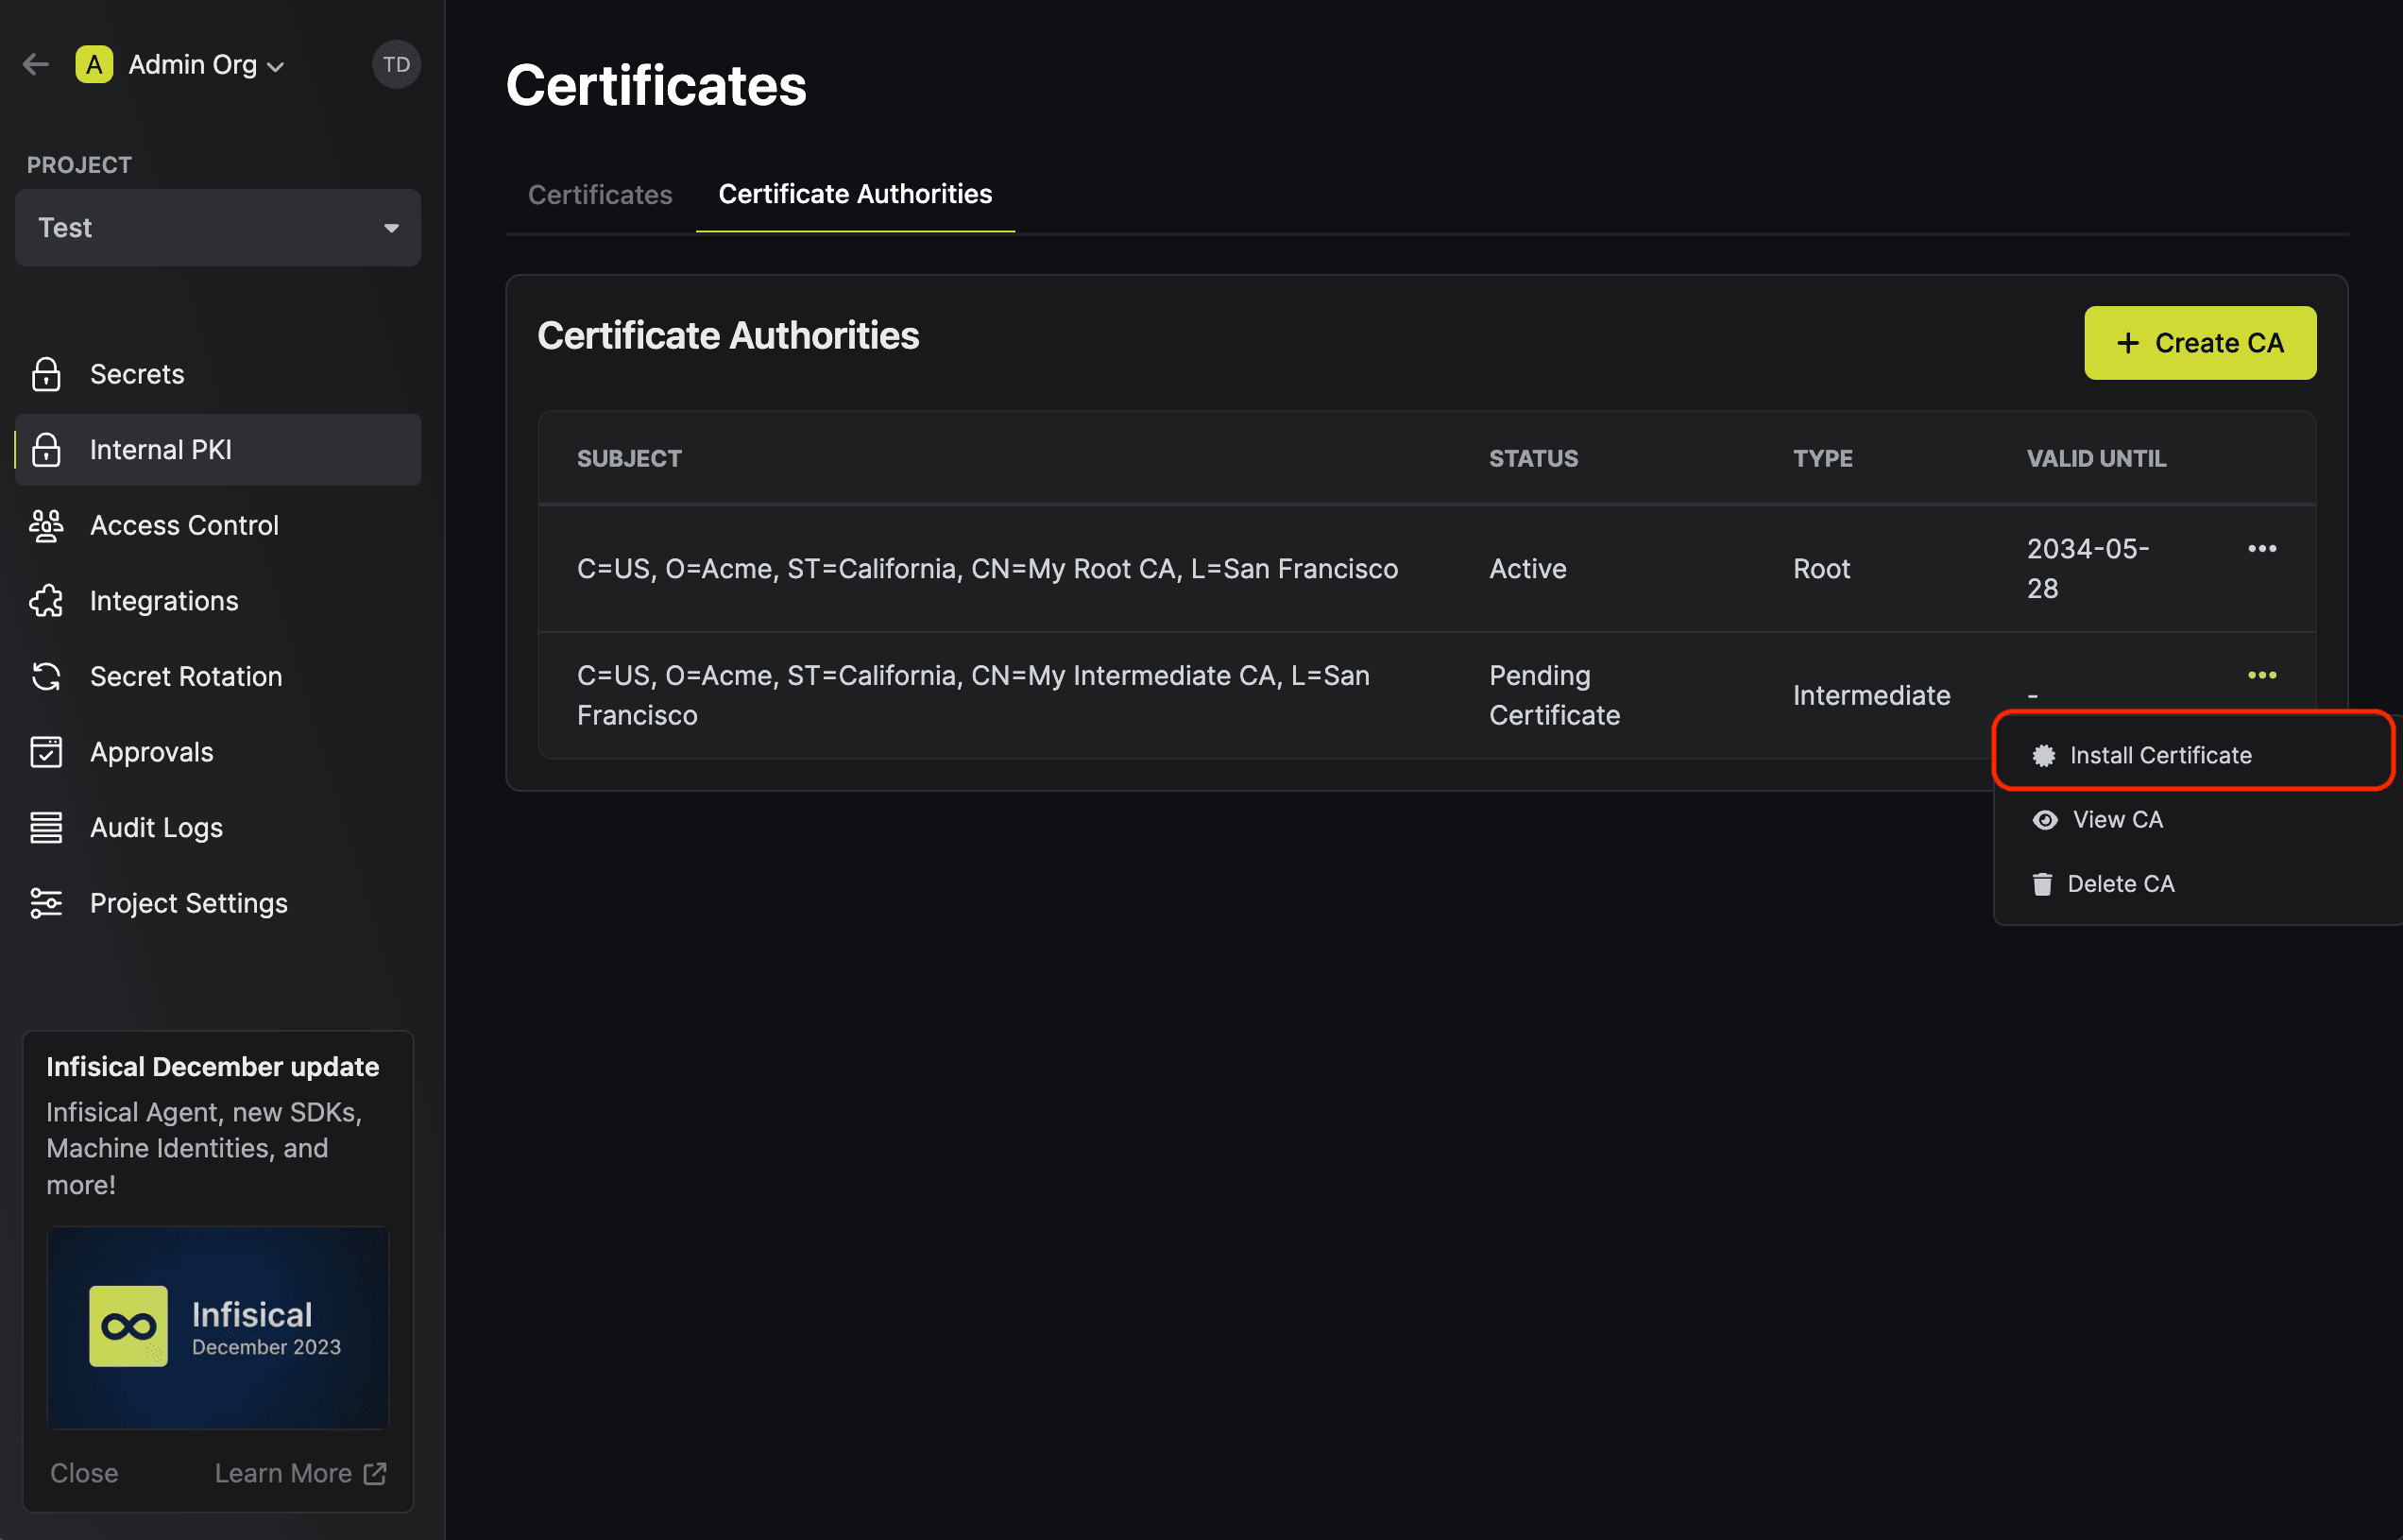
Task: Expand the Test project selector
Action: tap(218, 228)
